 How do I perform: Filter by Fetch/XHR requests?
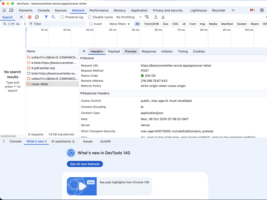pyautogui.click(x=152, y=24)
